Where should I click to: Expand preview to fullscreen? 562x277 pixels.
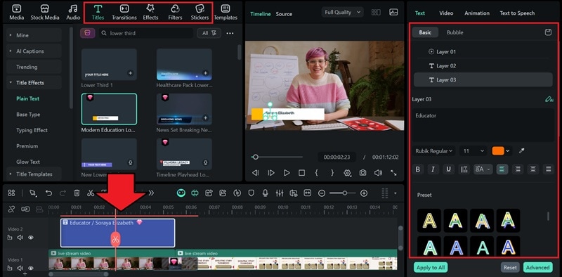(393, 173)
